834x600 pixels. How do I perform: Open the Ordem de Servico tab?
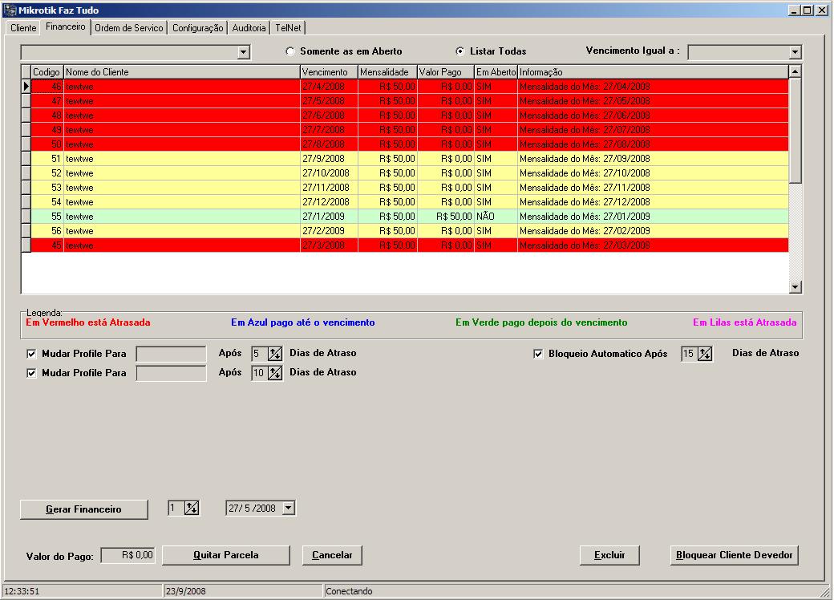[x=129, y=27]
